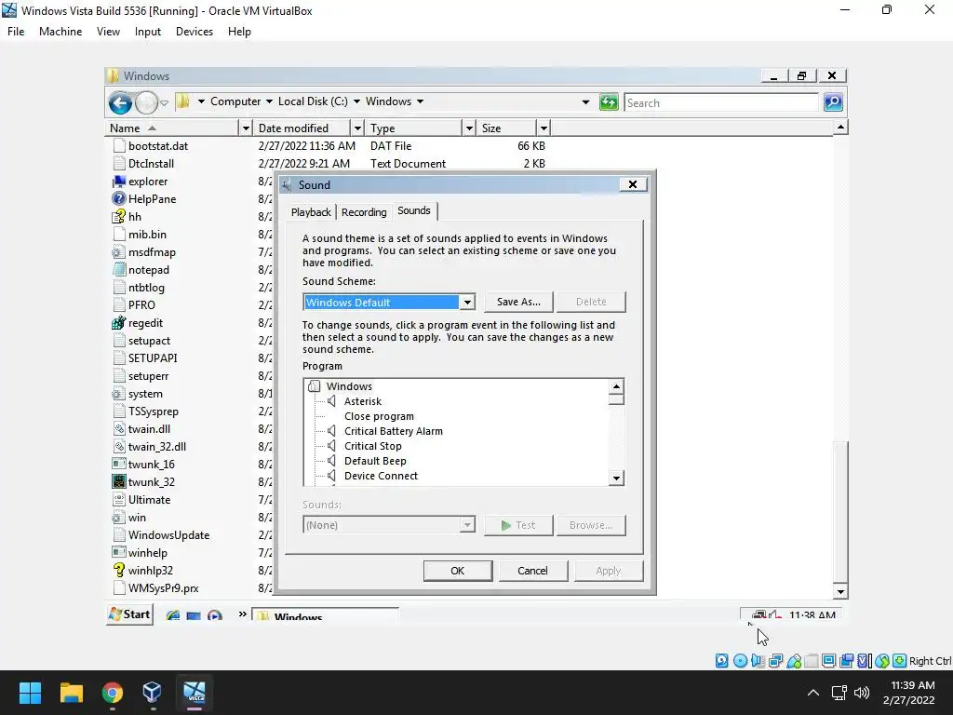Click the Vista Start button
The height and width of the screenshot is (715, 953).
pyautogui.click(x=129, y=614)
